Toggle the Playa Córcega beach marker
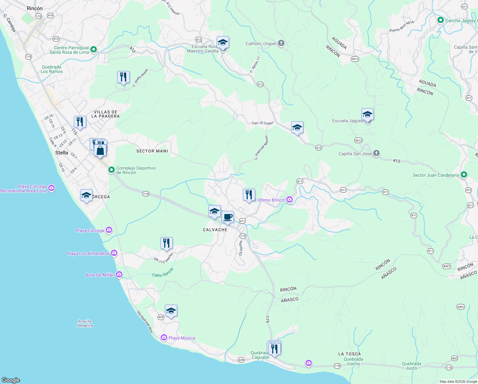Viewport: 478px width, 384px height. point(109,230)
